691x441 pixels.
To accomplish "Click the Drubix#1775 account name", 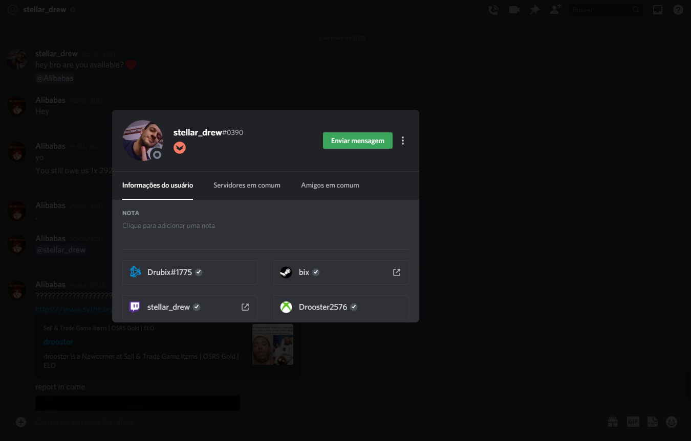I will pos(169,272).
